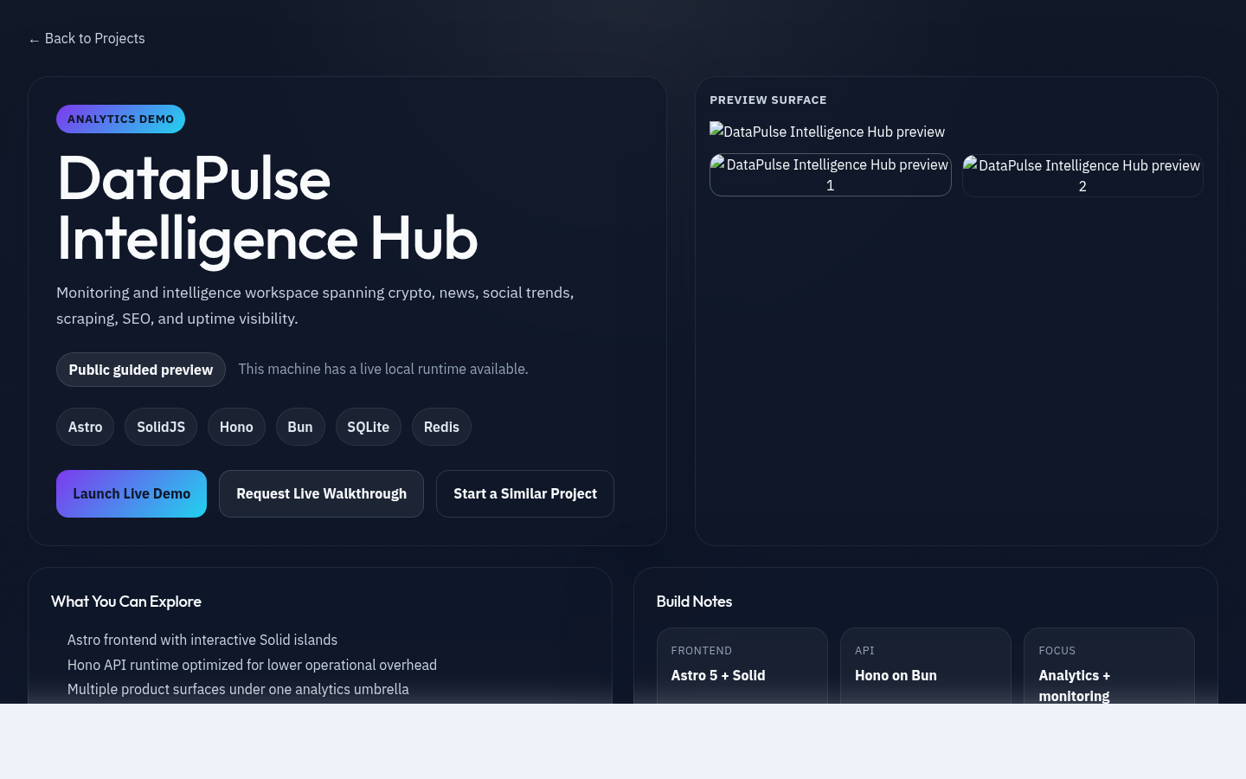Toggle the Public guided preview pill

[x=140, y=370]
